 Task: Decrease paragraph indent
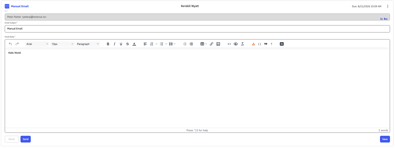[185, 44]
